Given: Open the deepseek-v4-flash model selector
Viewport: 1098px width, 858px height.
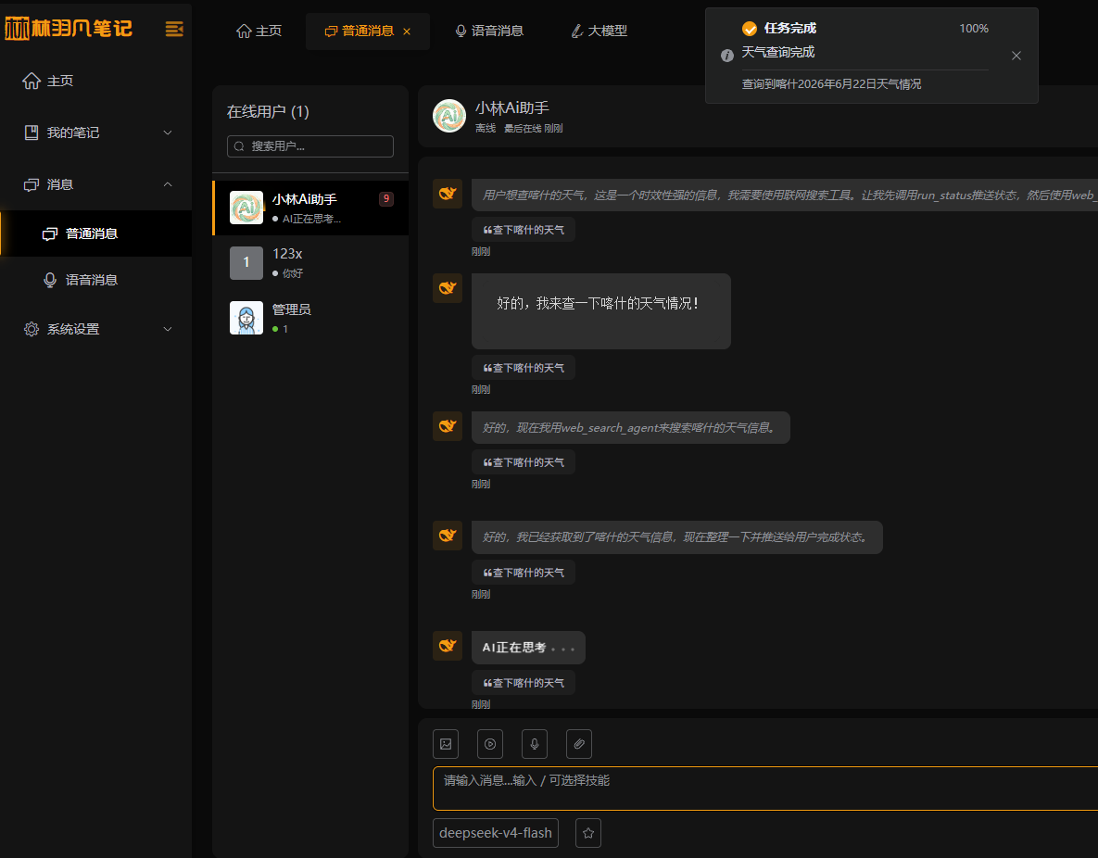Looking at the screenshot, I should pos(495,833).
